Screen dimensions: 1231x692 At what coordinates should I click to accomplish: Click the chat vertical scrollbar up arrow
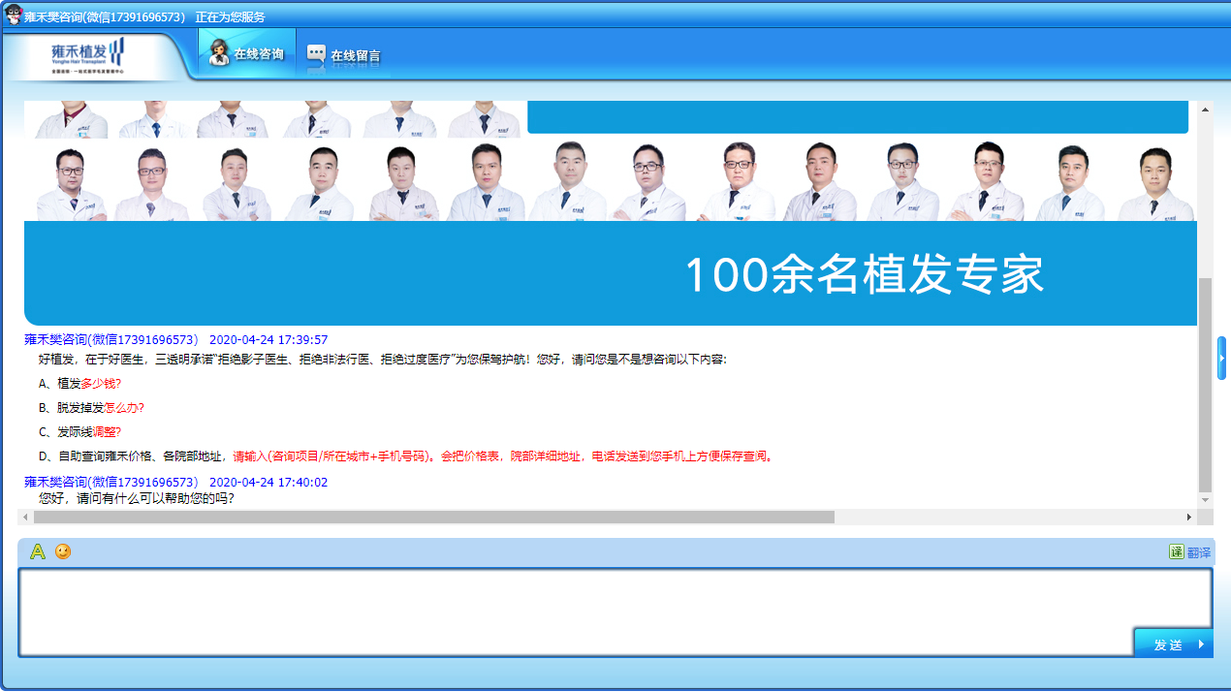point(1206,109)
